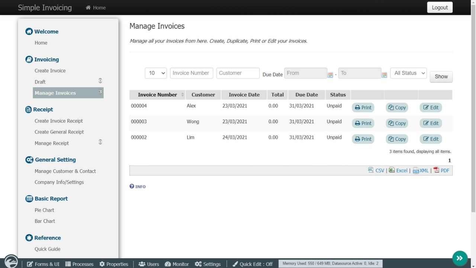The width and height of the screenshot is (476, 268).
Task: Edit invoice 000002 for Lim
Action: (x=431, y=139)
